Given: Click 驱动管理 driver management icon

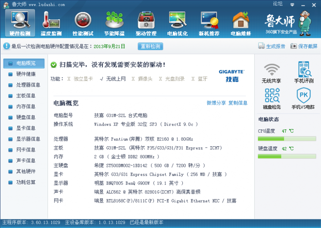Looking at the screenshot, I should click(x=146, y=23).
